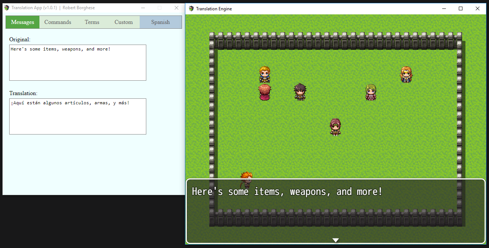The width and height of the screenshot is (489, 248).
Task: Click the Translation Engine window icon
Action: [191, 8]
